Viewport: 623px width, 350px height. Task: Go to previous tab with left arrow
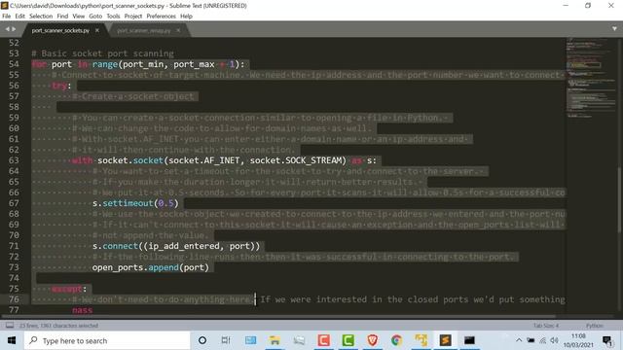tap(7, 29)
